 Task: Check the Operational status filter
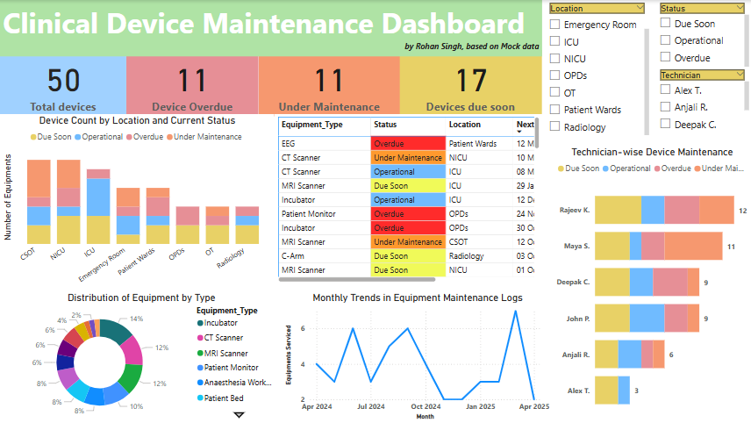coord(665,40)
